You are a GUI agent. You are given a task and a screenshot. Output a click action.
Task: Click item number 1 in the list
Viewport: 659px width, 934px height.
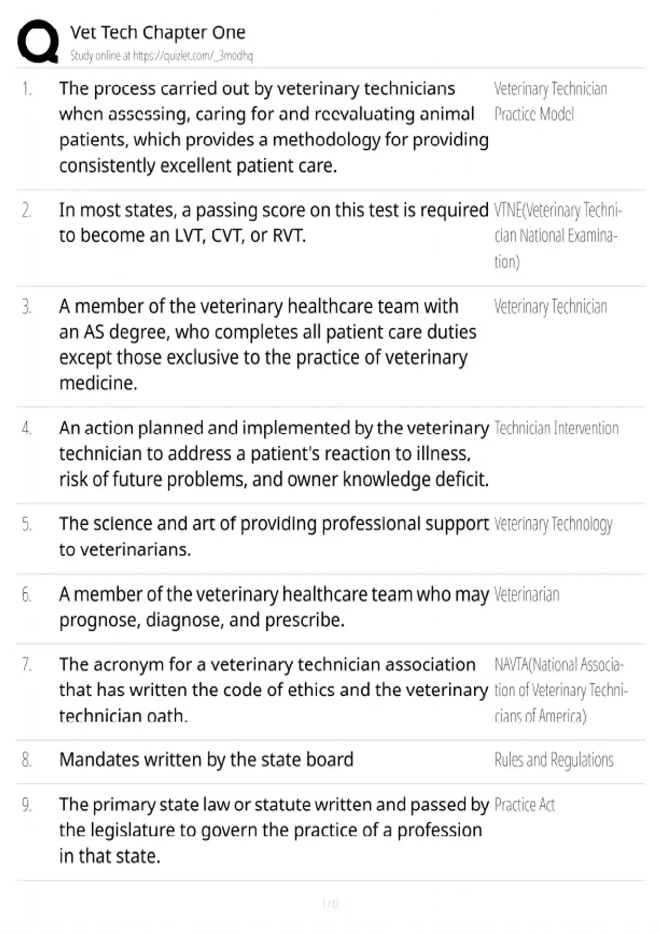tap(26, 88)
